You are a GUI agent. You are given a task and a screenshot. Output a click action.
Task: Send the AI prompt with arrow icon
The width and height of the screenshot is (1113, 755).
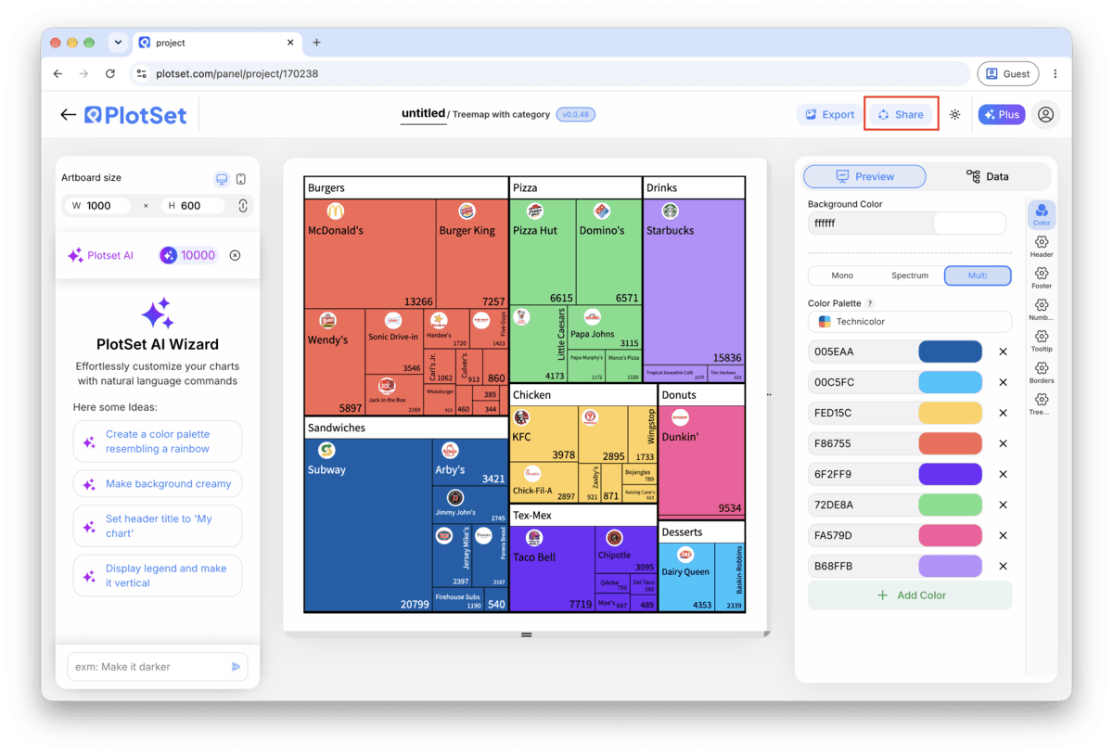(236, 667)
